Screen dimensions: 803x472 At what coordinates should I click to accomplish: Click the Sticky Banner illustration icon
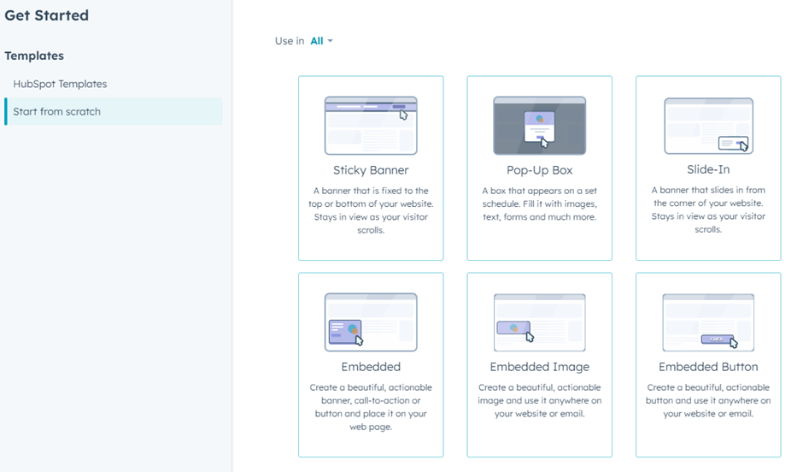tap(371, 126)
